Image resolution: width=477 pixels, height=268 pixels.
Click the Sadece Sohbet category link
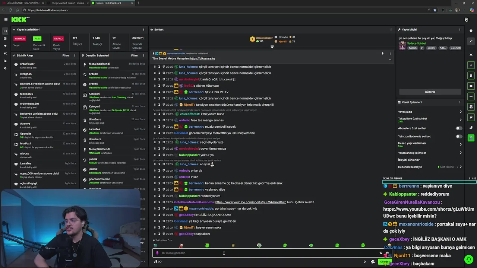click(416, 44)
